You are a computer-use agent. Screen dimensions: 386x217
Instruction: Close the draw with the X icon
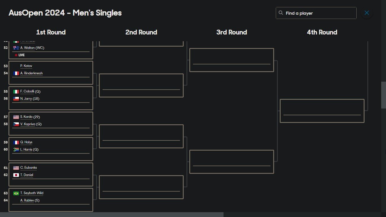click(367, 13)
